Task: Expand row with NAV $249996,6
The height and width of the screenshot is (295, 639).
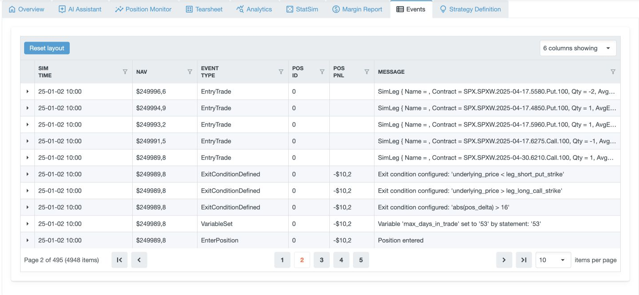Action: [x=28, y=92]
